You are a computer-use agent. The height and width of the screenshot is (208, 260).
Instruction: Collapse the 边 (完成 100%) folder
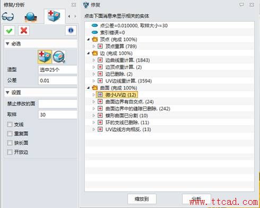coord(89,53)
